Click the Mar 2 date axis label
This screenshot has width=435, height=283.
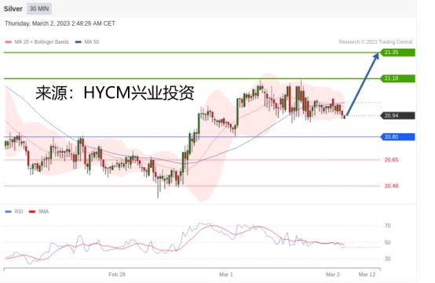pyautogui.click(x=333, y=274)
